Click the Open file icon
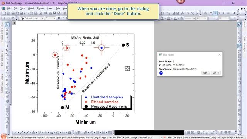 tap(46, 13)
